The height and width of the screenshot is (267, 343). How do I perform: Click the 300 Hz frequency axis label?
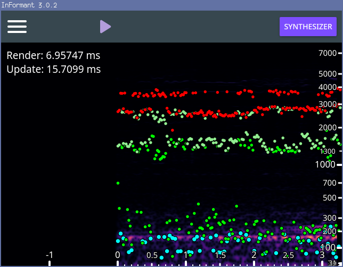pyautogui.click(x=329, y=218)
